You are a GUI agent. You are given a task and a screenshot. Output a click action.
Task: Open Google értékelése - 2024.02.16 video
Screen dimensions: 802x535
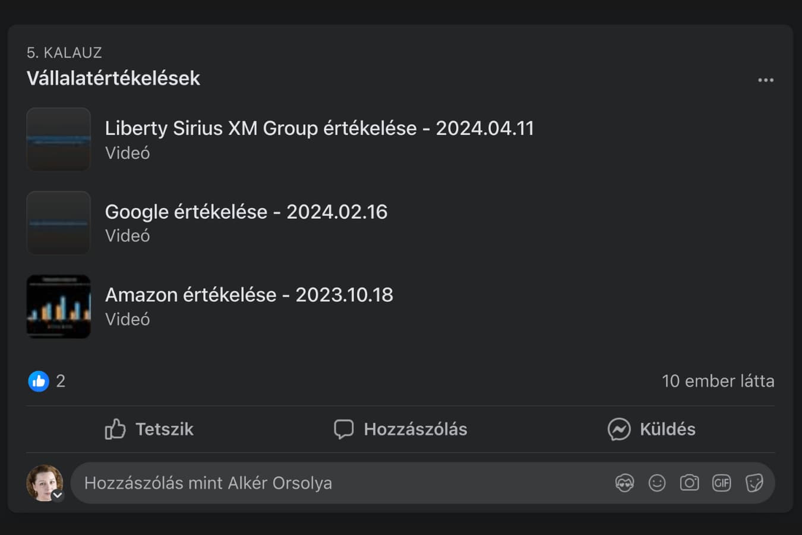246,211
